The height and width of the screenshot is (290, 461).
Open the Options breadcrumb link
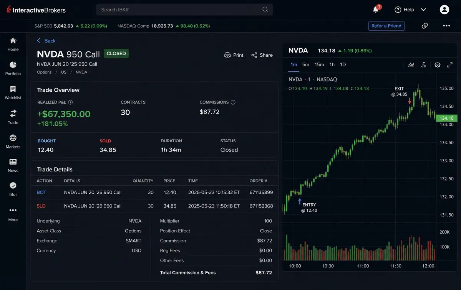(44, 72)
